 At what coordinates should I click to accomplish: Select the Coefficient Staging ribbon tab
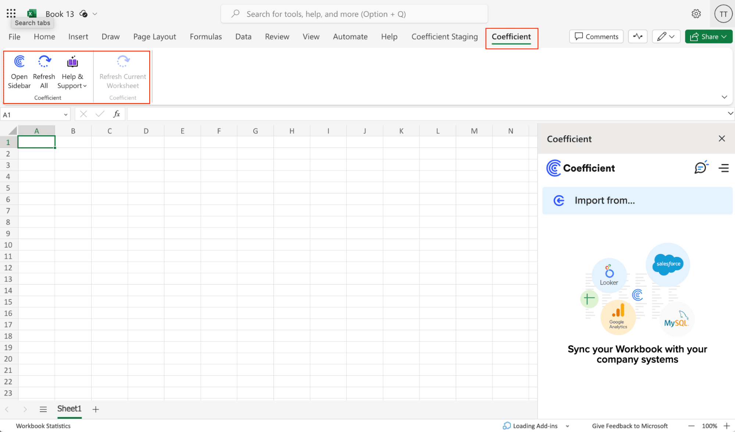point(445,36)
